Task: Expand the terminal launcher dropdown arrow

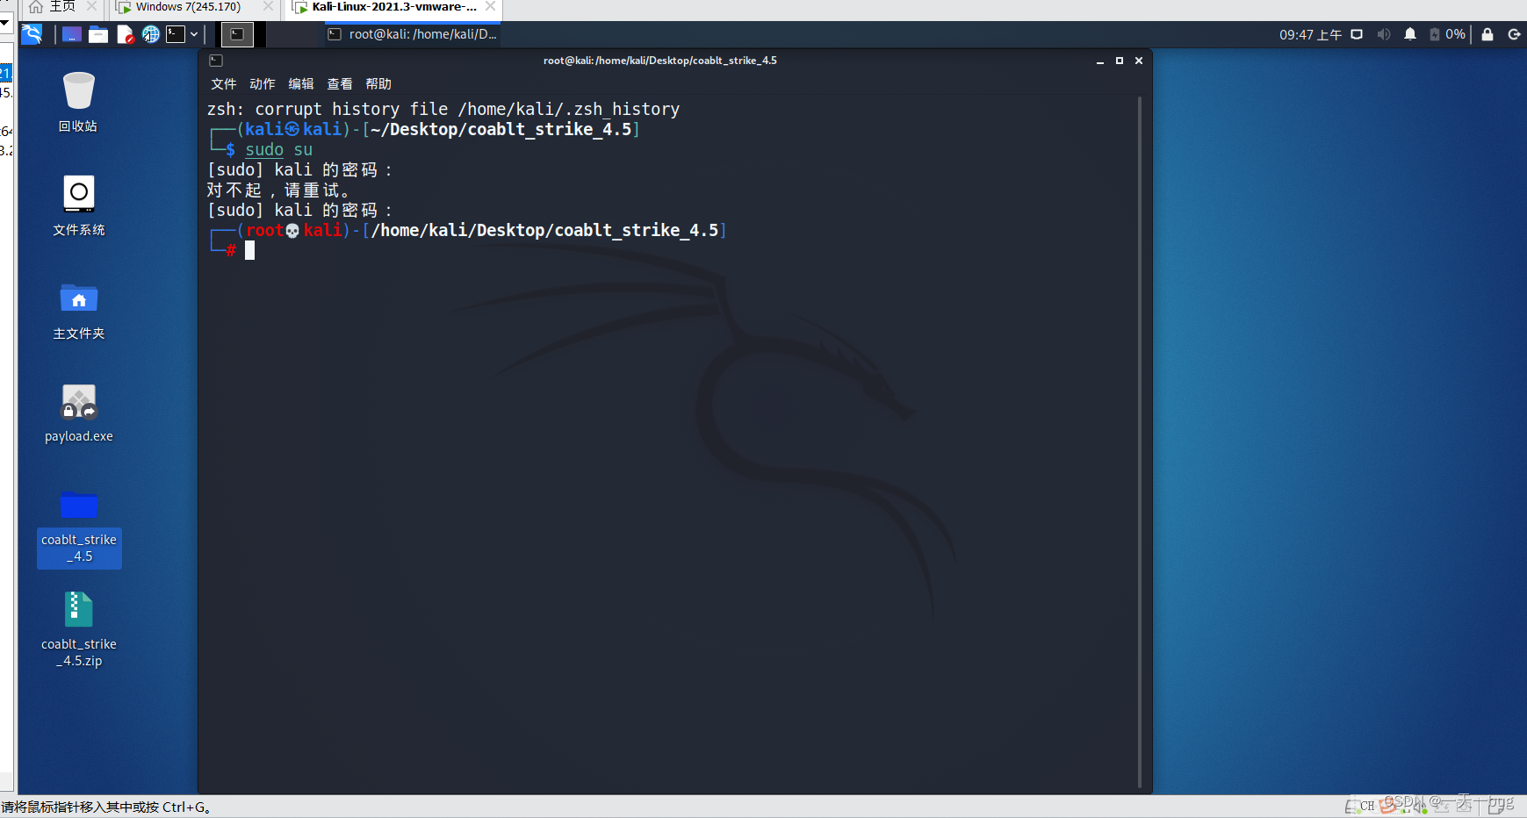Action: click(x=194, y=34)
